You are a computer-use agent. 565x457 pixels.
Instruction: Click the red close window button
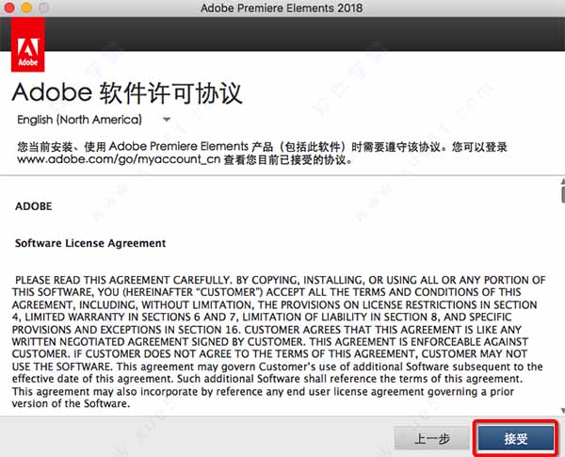(8, 8)
